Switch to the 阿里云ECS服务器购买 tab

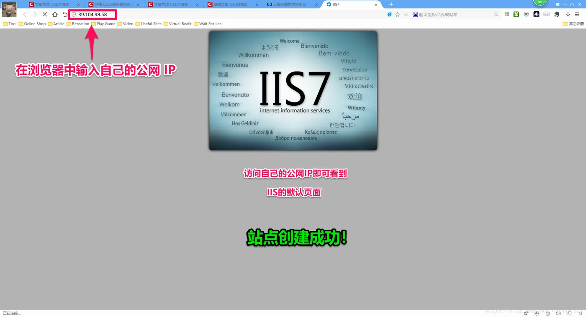point(112,4)
